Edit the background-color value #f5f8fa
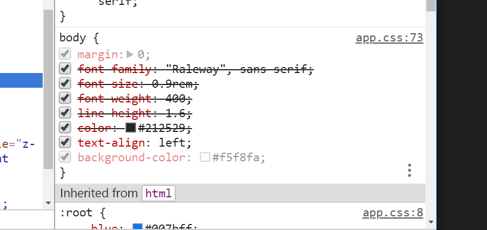Viewport: 487px width, 230px height. [x=236, y=158]
